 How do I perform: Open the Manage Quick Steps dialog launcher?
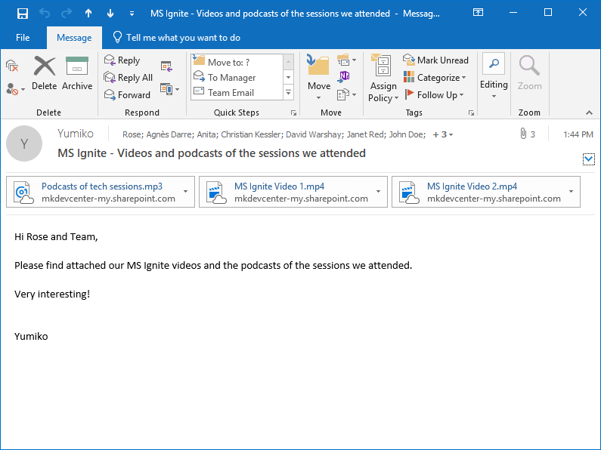(x=293, y=112)
